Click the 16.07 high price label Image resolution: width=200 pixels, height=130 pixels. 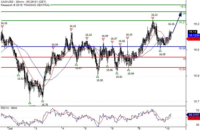pos(114,38)
